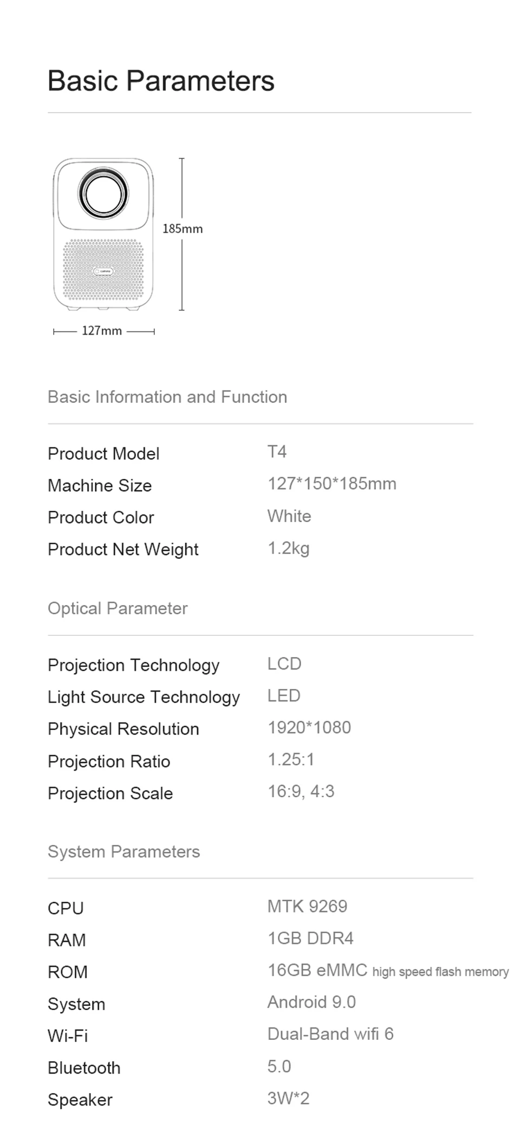
Task: Select the Projection Ratio 1.25:1 value
Action: click(x=291, y=759)
